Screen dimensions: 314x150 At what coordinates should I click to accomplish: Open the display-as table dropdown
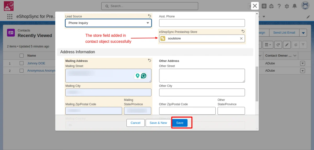tap(267, 45)
